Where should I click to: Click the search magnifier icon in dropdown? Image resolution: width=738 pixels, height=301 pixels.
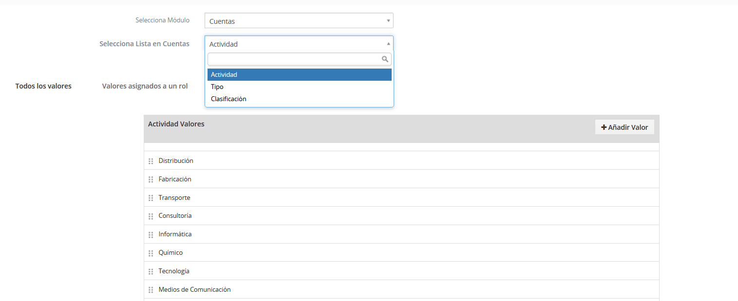point(385,59)
